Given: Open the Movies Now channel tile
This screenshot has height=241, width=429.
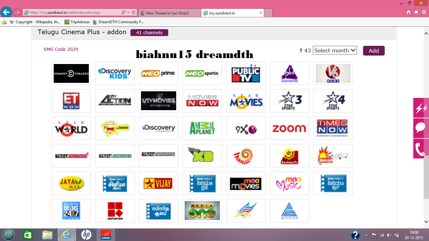Looking at the screenshot, I should [x=202, y=101].
